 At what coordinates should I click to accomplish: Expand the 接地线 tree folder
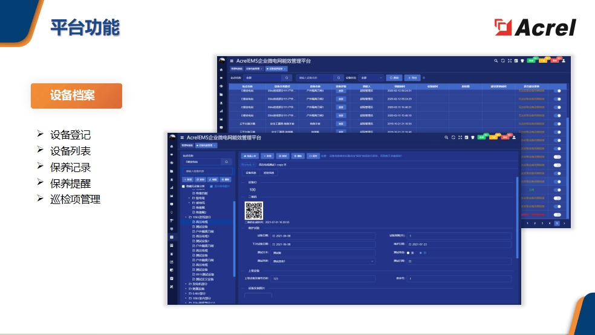[189, 203]
